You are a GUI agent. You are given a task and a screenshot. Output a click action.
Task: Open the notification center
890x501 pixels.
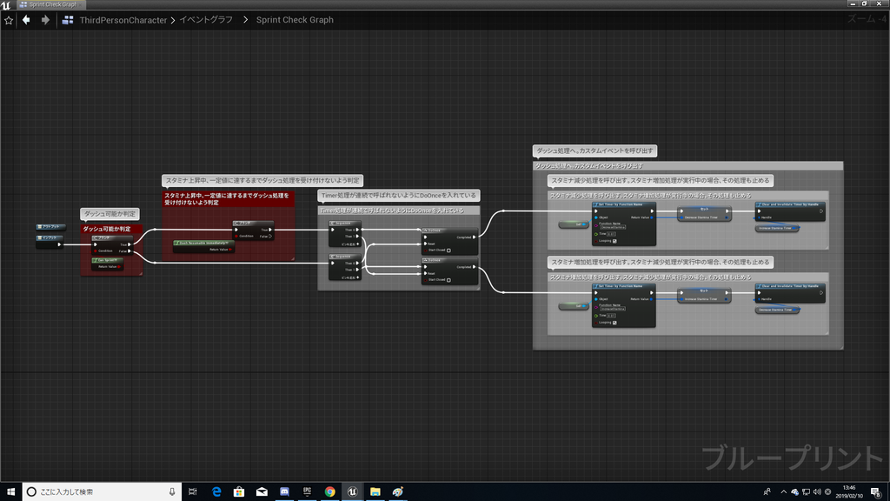pyautogui.click(x=877, y=492)
